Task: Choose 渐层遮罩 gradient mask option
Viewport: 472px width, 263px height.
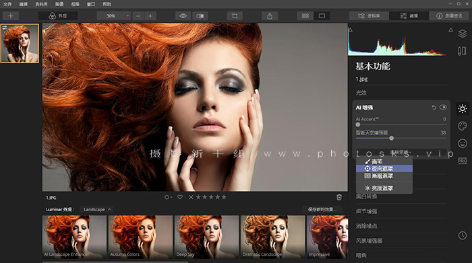Action: [384, 176]
